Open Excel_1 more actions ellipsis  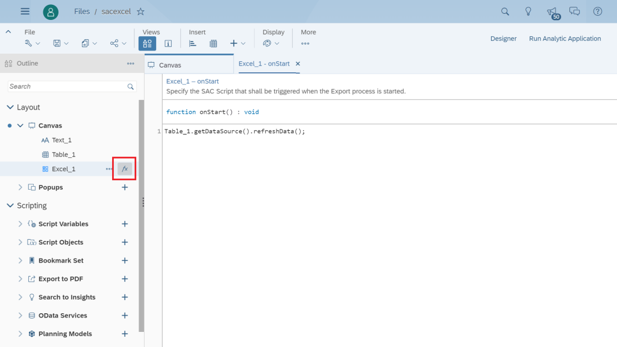[109, 169]
